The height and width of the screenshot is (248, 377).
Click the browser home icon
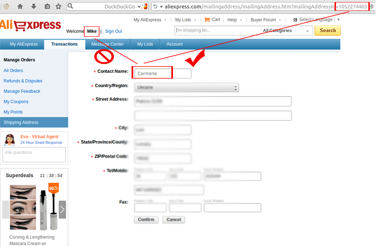pyautogui.click(x=20, y=7)
